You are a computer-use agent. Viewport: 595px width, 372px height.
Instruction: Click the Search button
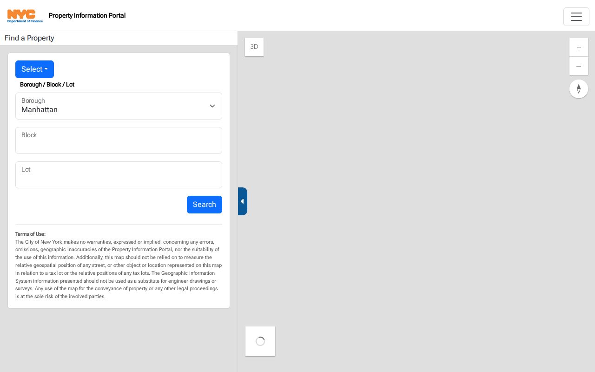coord(205,205)
